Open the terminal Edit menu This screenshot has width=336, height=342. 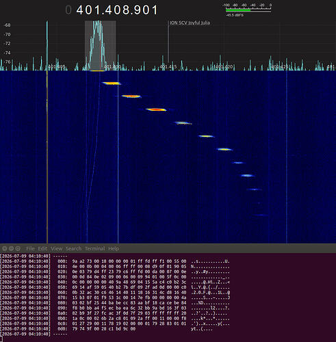[x=42, y=248]
